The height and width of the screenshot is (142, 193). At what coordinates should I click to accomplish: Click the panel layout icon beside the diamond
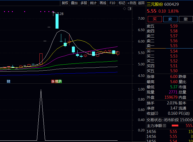click(x=129, y=9)
